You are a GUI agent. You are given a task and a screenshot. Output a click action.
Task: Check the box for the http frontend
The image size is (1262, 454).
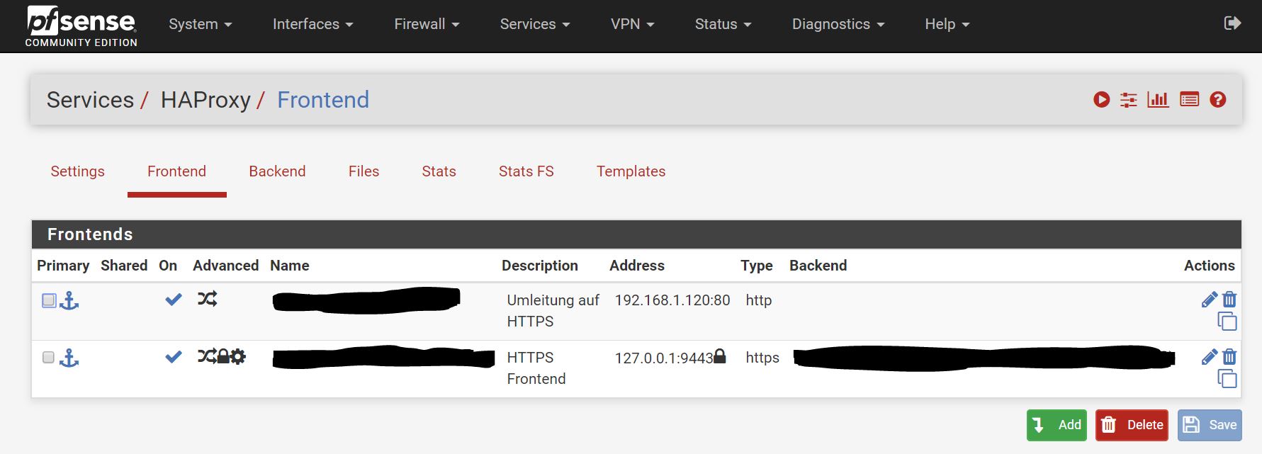click(49, 300)
